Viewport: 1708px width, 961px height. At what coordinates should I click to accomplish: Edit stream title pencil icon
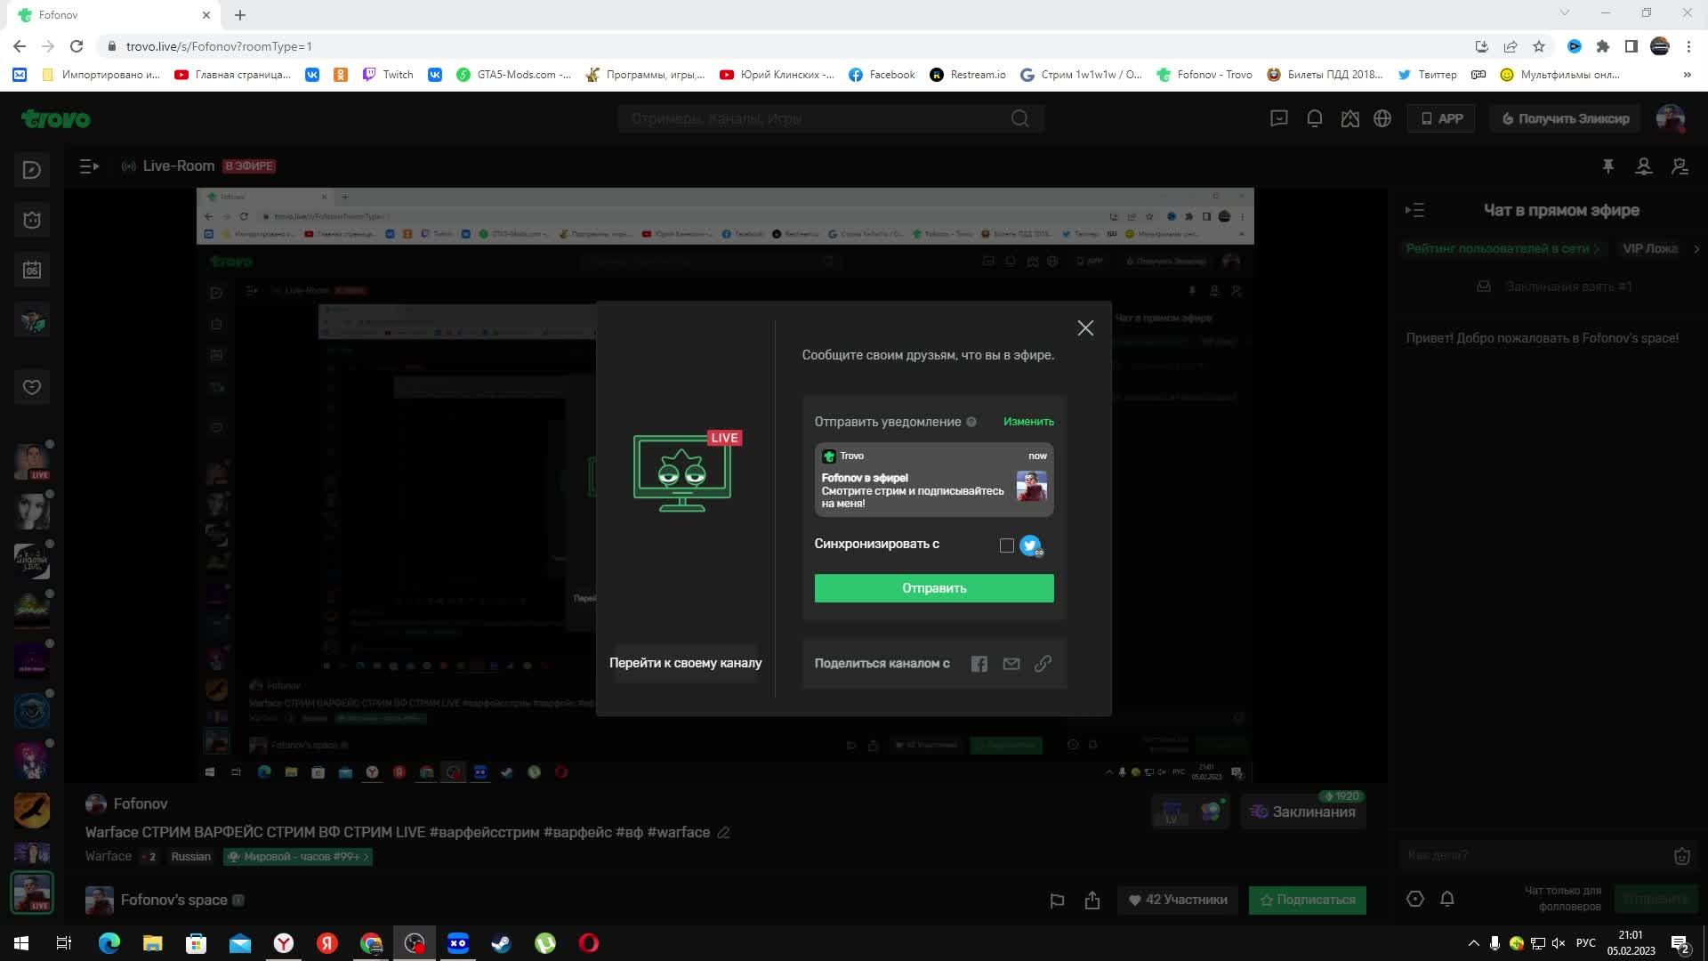pyautogui.click(x=724, y=833)
